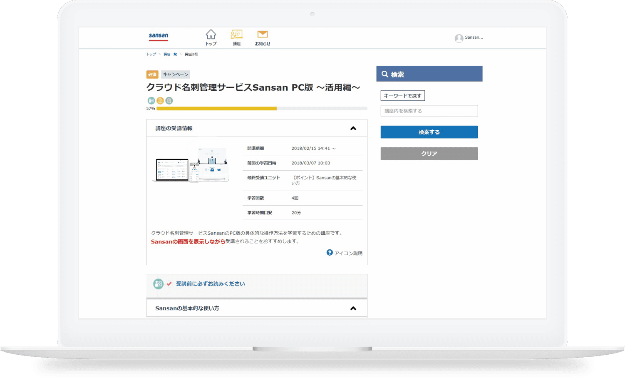Click 最終受講ユニット label

(x=264, y=178)
